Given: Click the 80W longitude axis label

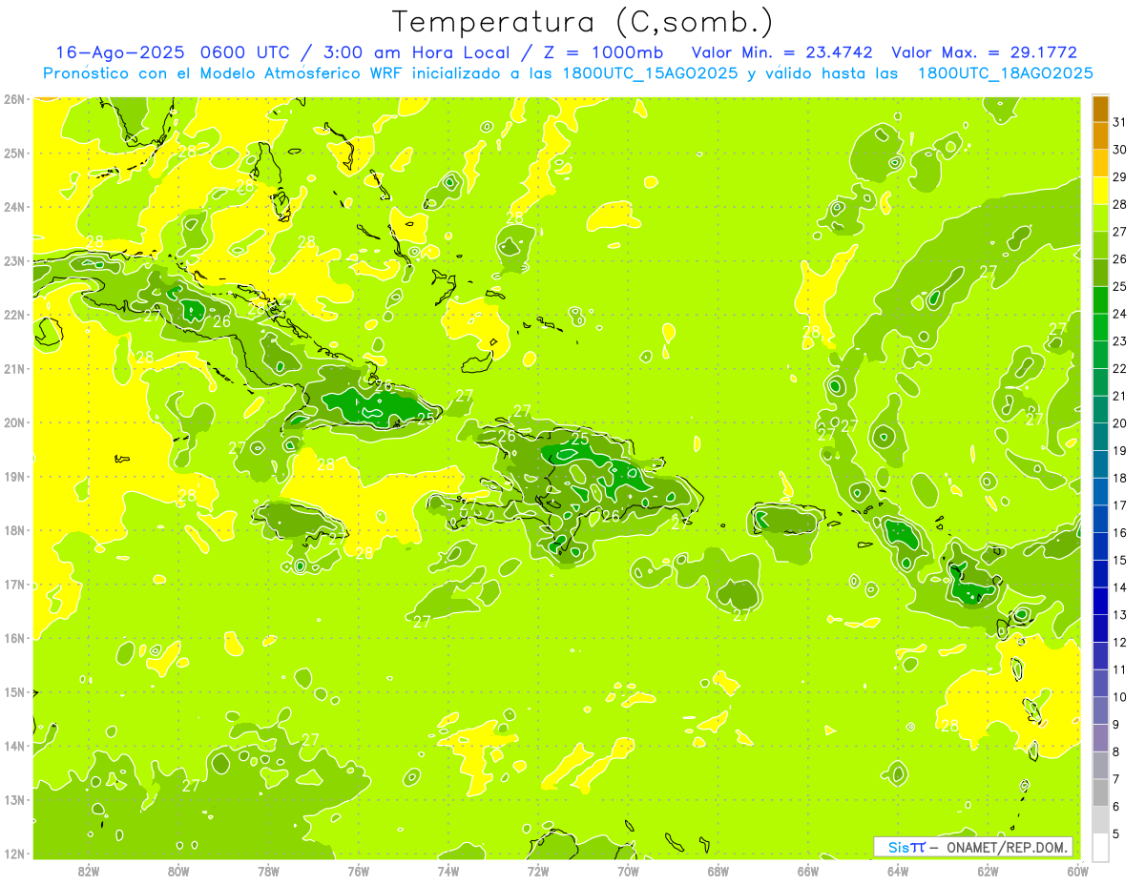Looking at the screenshot, I should point(178,871).
